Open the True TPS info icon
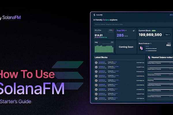This screenshot has width=173, height=115. point(126,30)
